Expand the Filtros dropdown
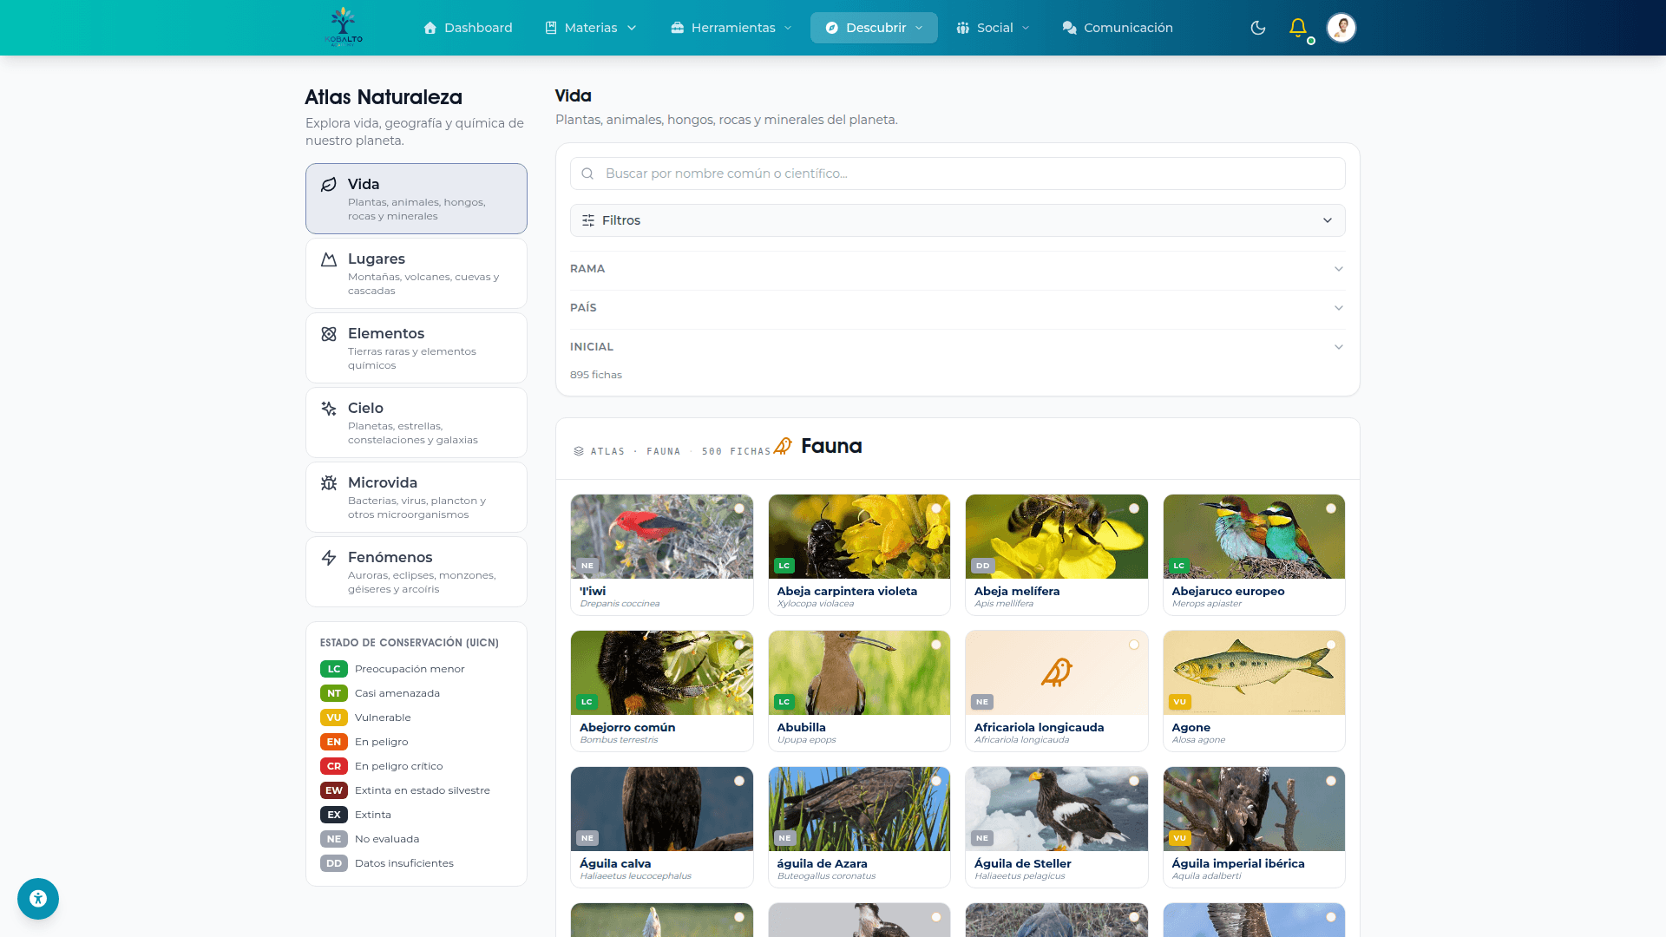Screen dimensions: 1666x937 pos(958,220)
